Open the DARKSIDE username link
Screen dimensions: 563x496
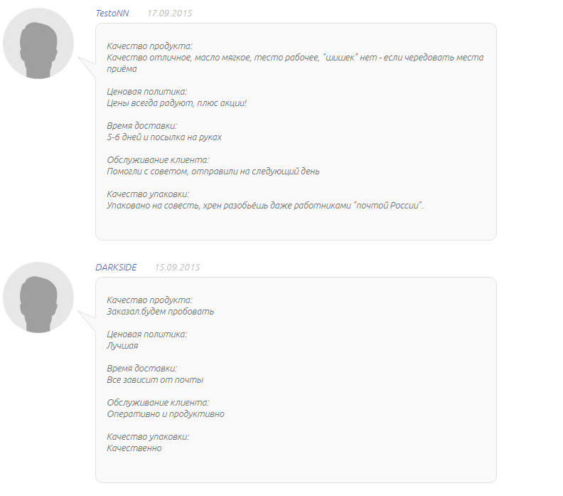pos(116,268)
